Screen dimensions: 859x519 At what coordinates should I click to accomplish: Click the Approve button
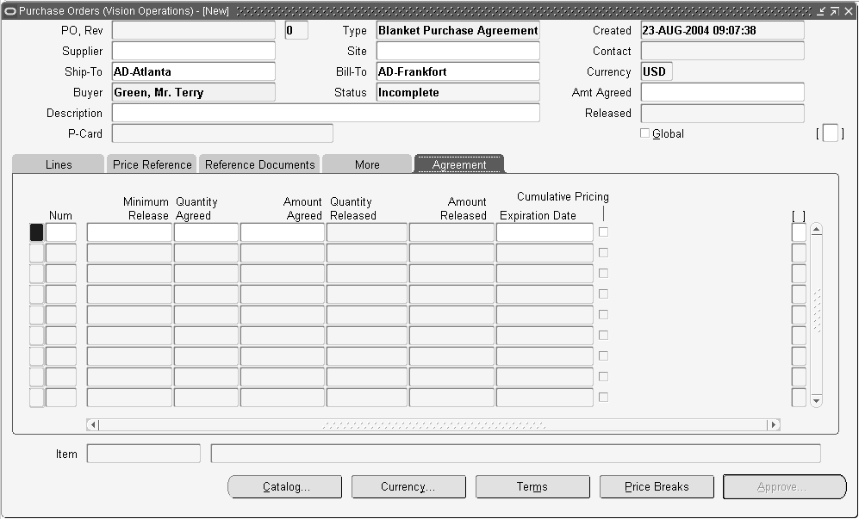(785, 486)
